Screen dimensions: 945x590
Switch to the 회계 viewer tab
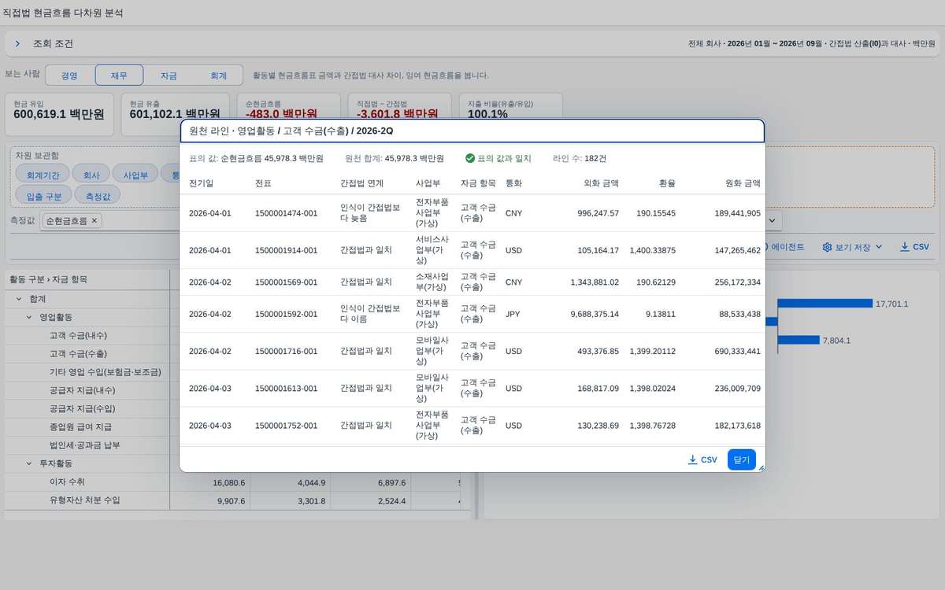pyautogui.click(x=218, y=76)
